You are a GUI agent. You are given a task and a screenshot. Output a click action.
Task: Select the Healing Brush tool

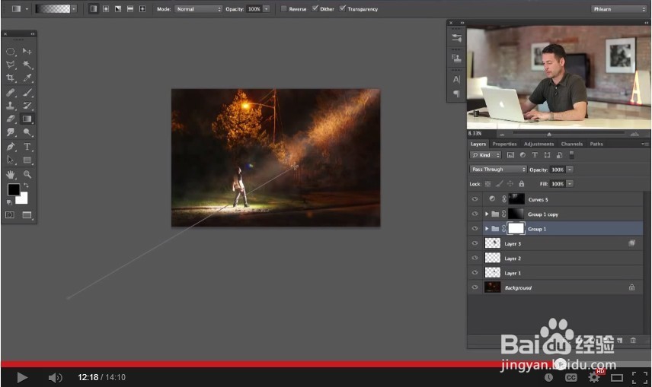(x=11, y=92)
